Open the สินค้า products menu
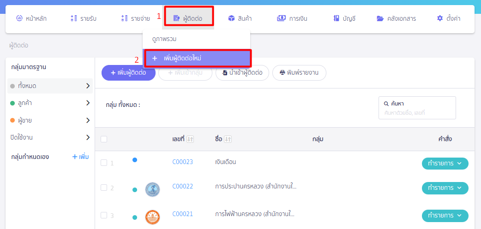This screenshot has height=229, width=481. (240, 18)
